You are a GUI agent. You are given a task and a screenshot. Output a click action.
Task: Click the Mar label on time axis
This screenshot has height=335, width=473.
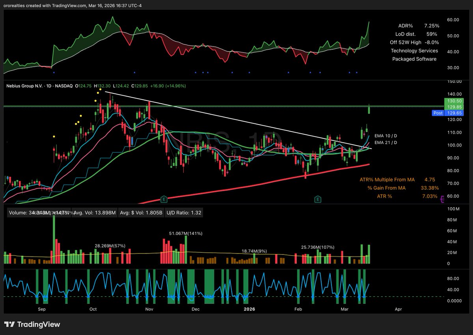click(x=345, y=309)
